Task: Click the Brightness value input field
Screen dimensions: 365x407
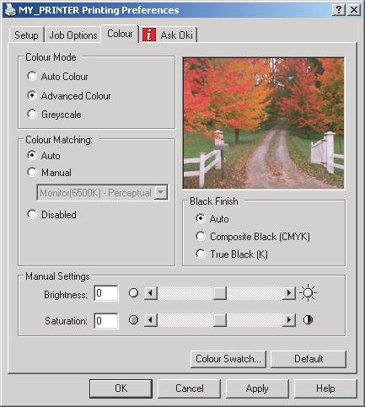Action: [106, 293]
